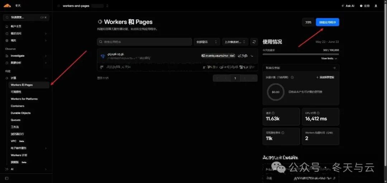The height and width of the screenshot is (183, 387).
Task: Expand View limits
Action: pyautogui.click(x=329, y=59)
